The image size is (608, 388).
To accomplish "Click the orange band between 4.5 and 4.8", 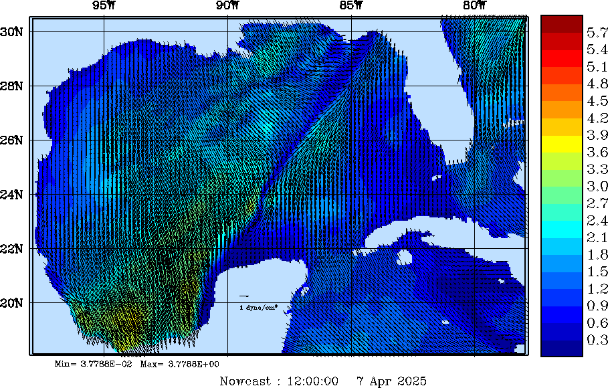I will point(562,92).
